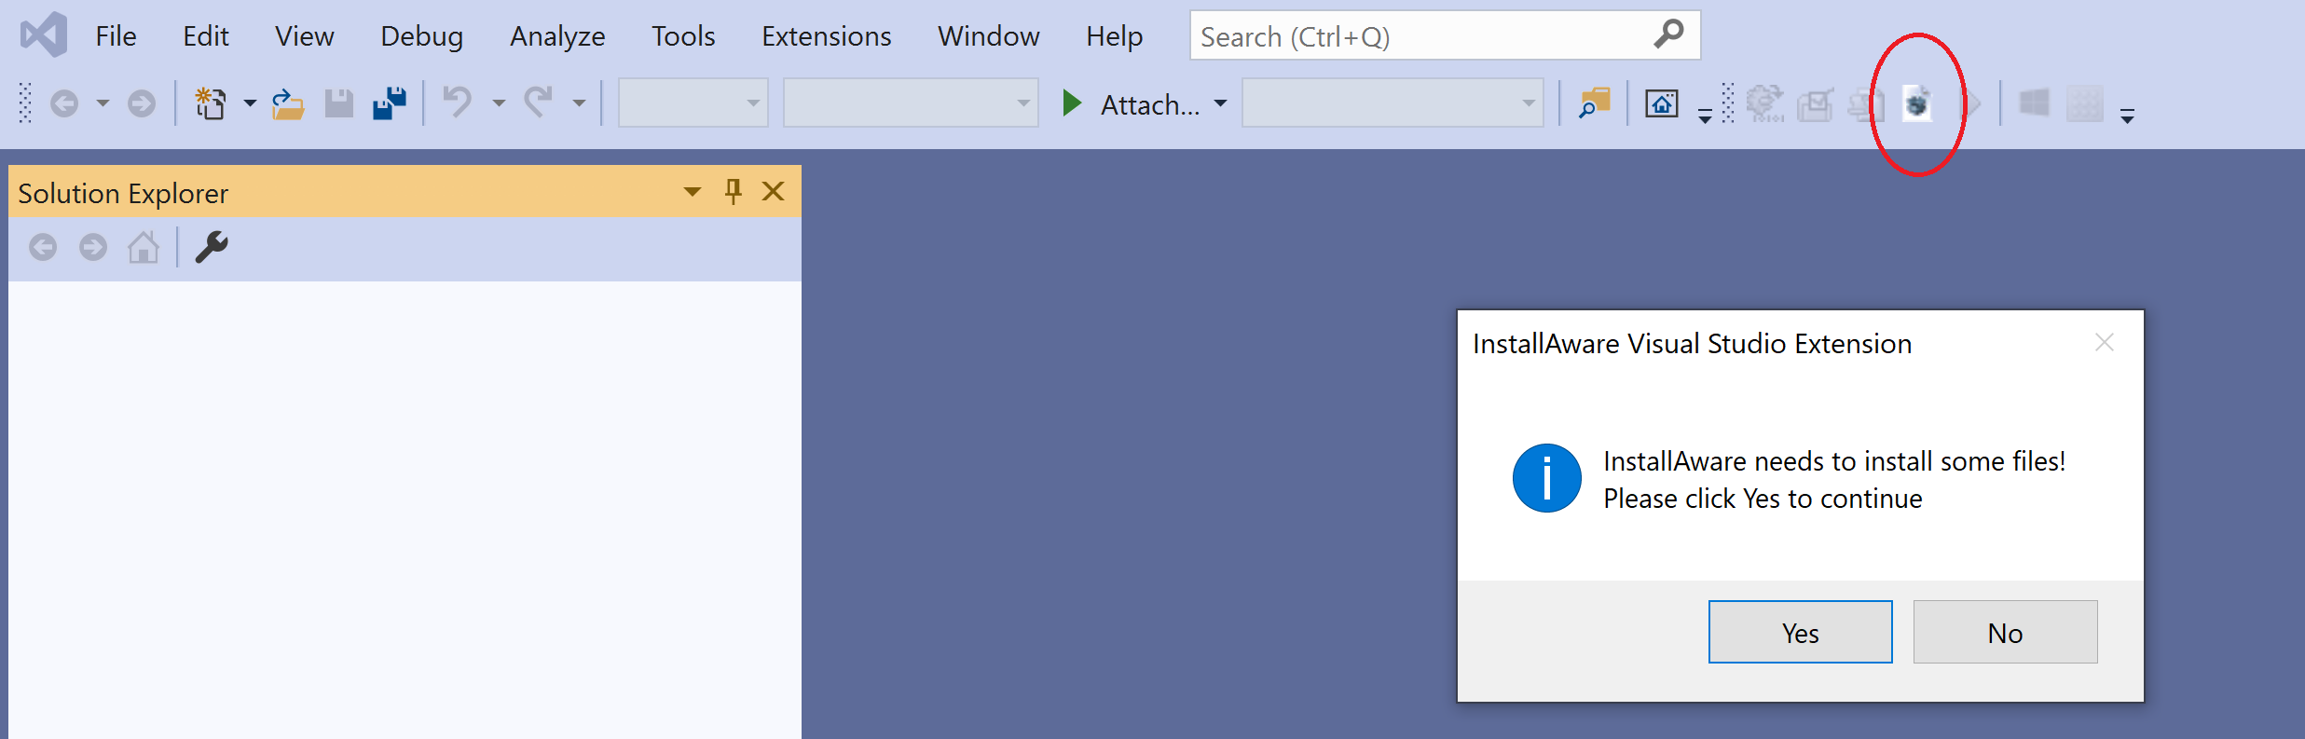Open Solution Explorer window position menu
Image resolution: width=2305 pixels, height=739 pixels.
point(692,192)
